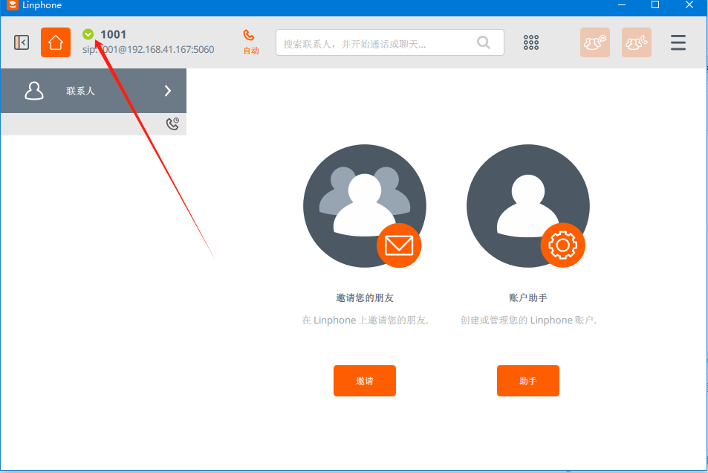Click the gear badge icon
This screenshot has height=473, width=708.
tap(562, 245)
